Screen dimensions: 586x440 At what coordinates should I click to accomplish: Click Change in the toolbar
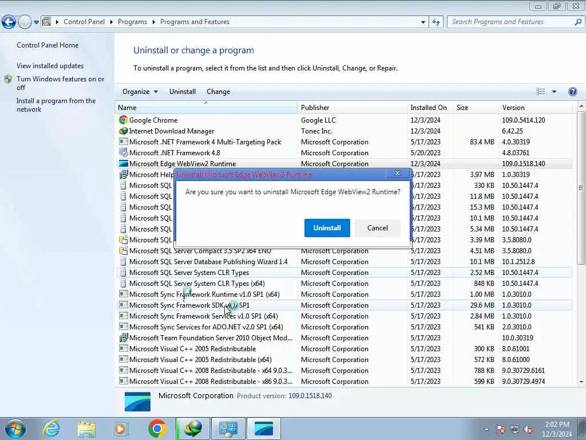tap(218, 92)
